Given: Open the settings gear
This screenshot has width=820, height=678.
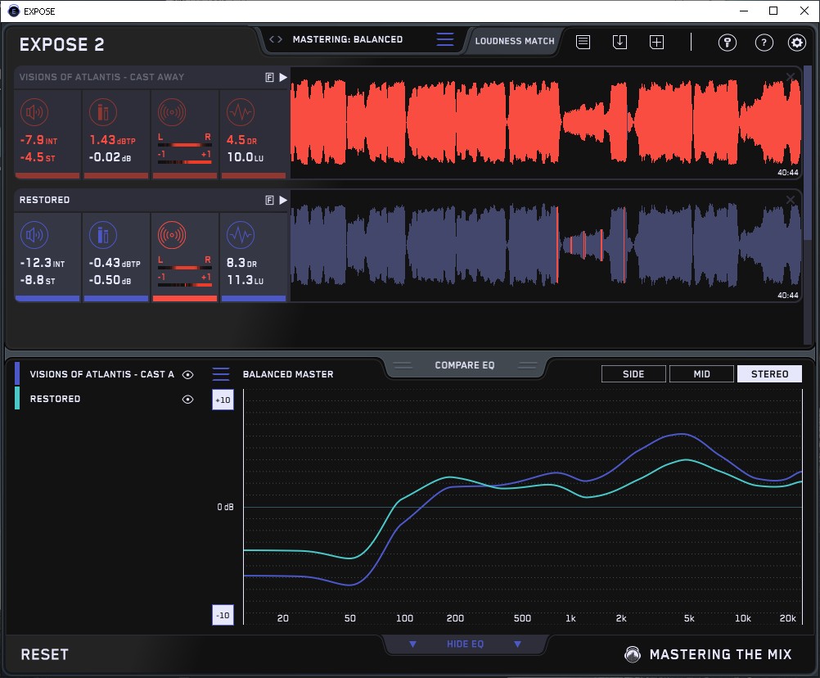Looking at the screenshot, I should coord(796,43).
